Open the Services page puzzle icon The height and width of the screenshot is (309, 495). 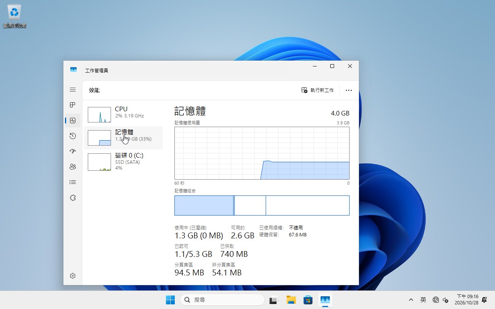73,198
